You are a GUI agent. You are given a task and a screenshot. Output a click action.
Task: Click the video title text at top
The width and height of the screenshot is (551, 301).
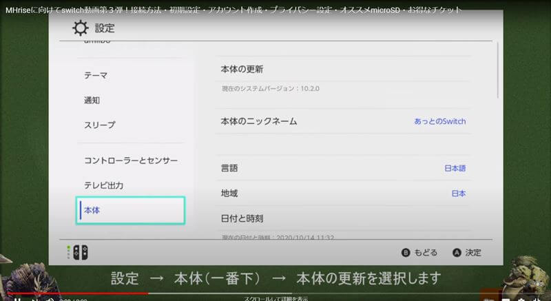click(233, 10)
